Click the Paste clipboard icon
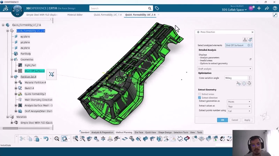Image resolution: width=279 pixels, height=156 pixels. click(37, 139)
